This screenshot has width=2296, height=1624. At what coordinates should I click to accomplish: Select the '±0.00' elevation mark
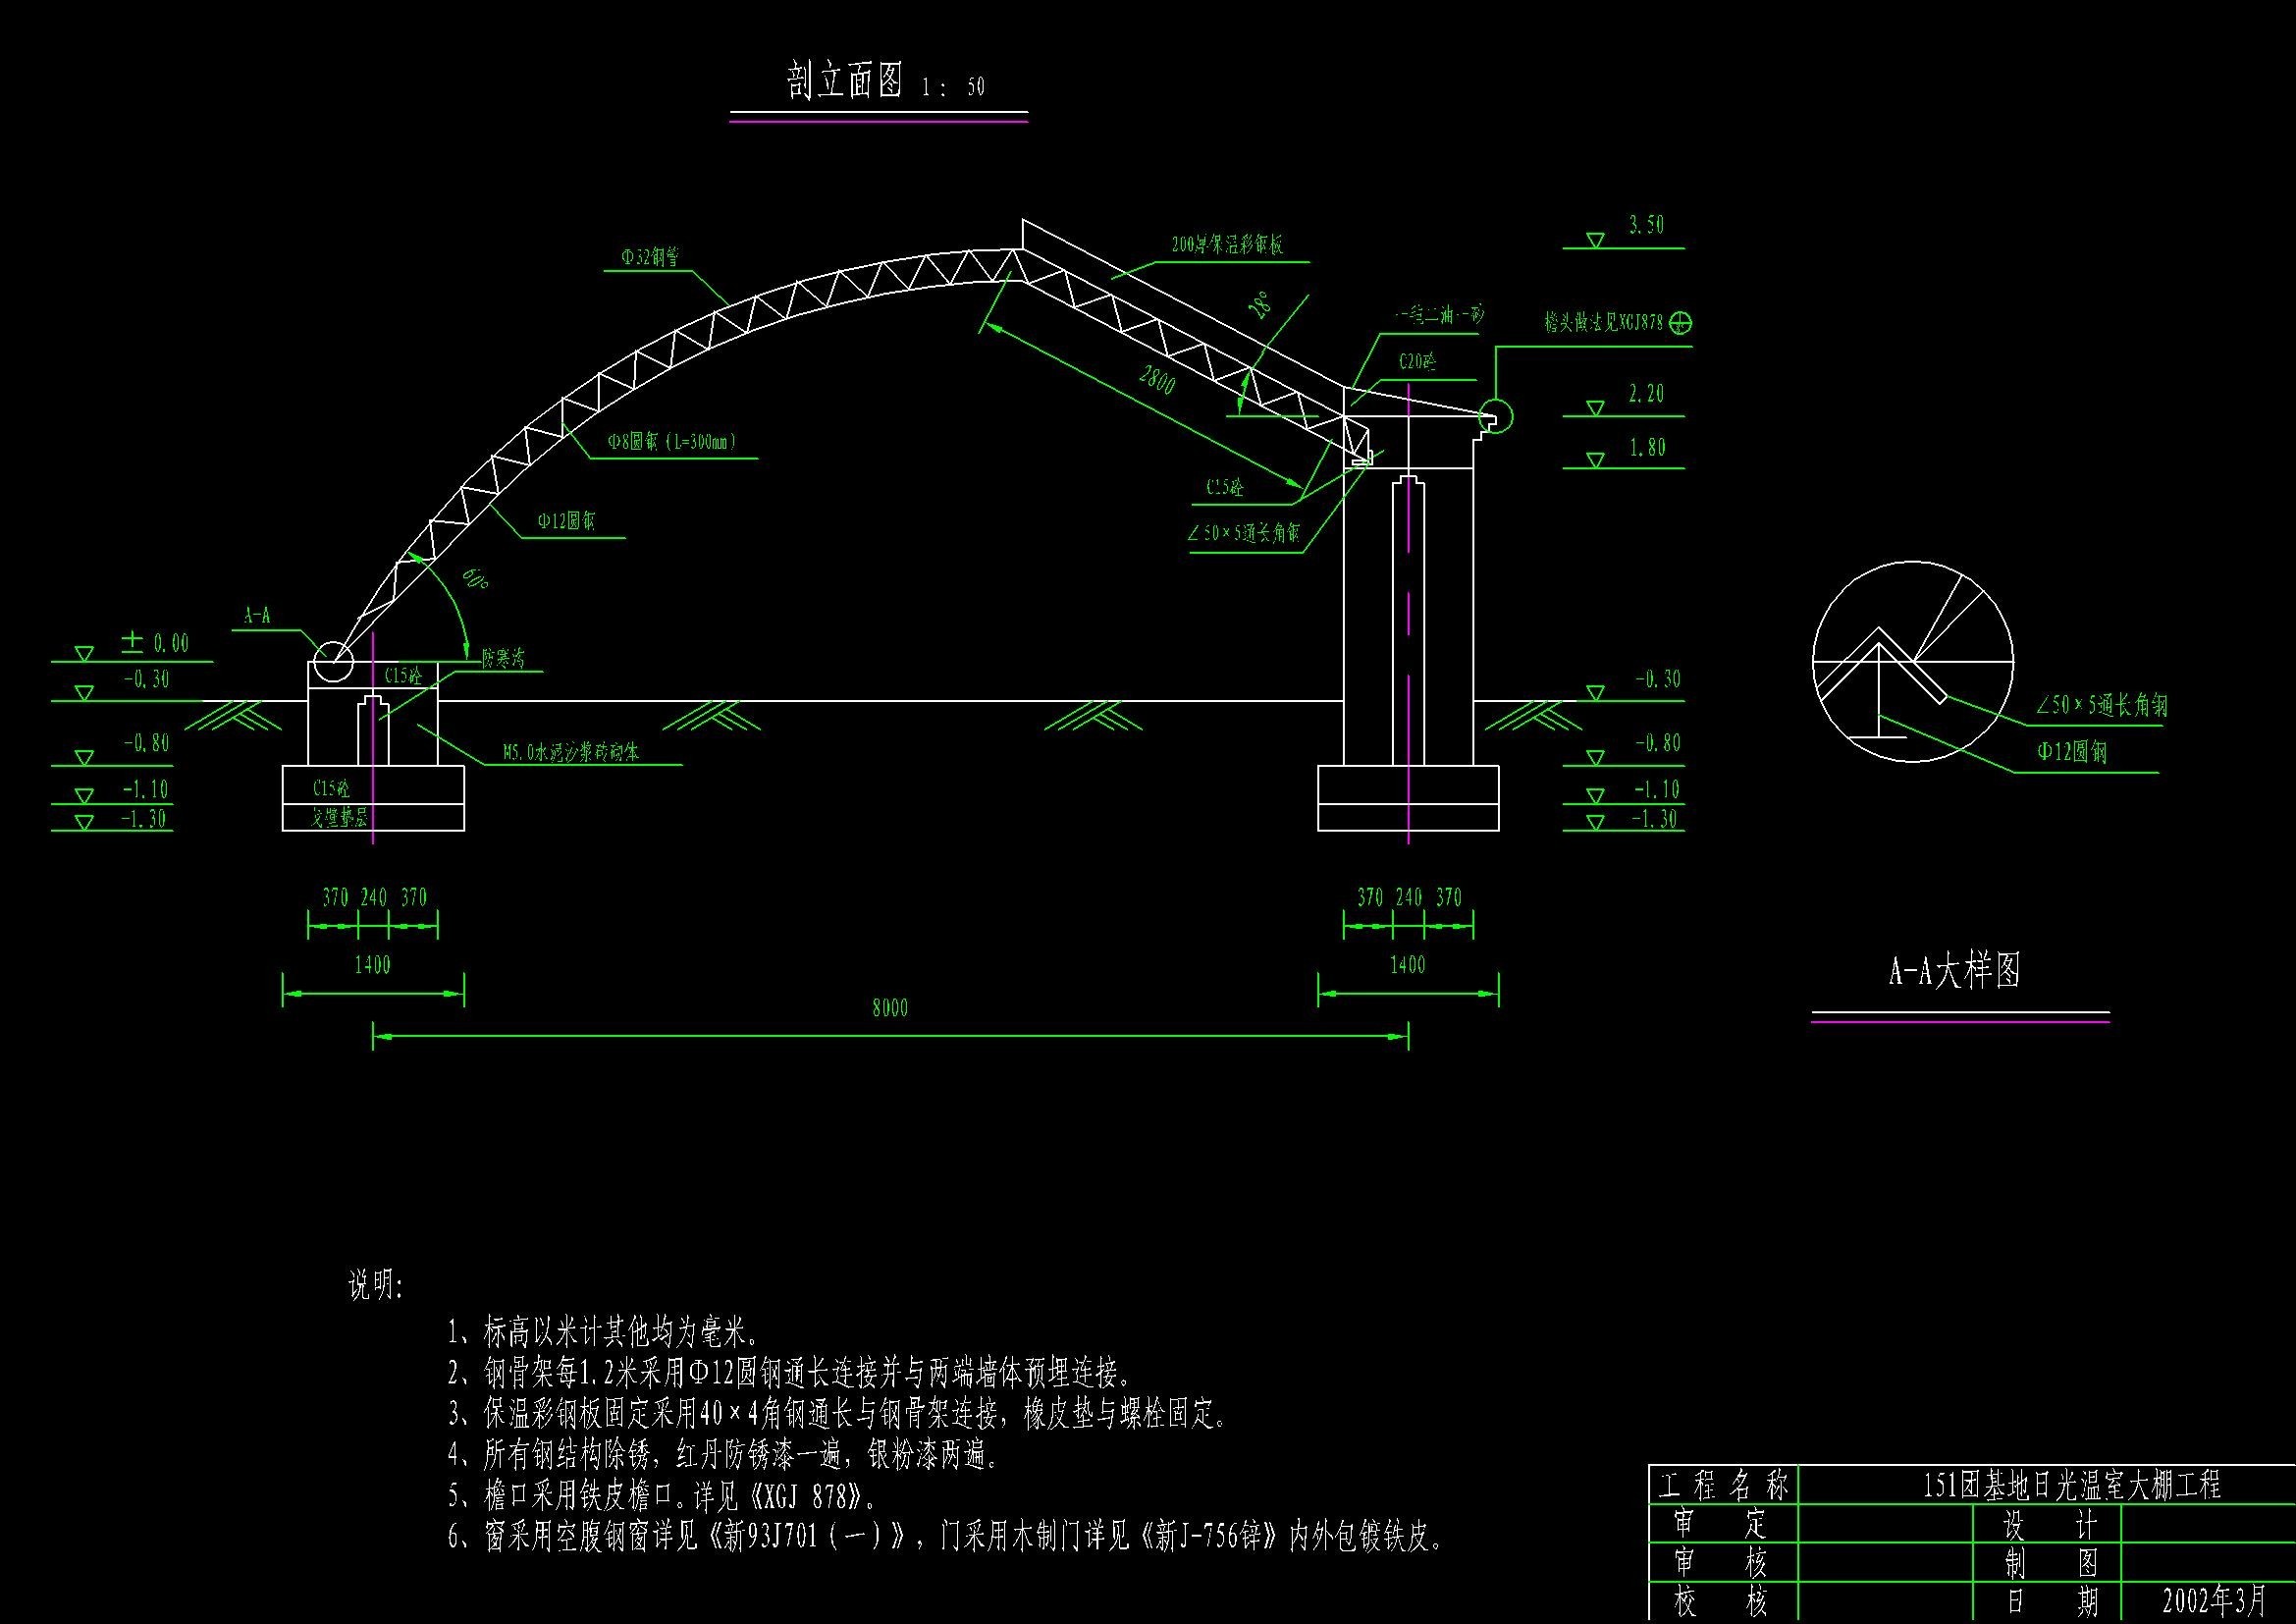point(154,642)
